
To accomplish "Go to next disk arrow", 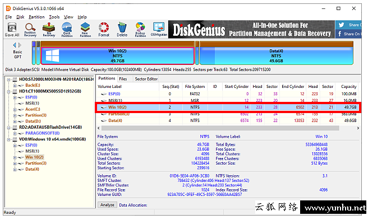I will pos(20,45).
